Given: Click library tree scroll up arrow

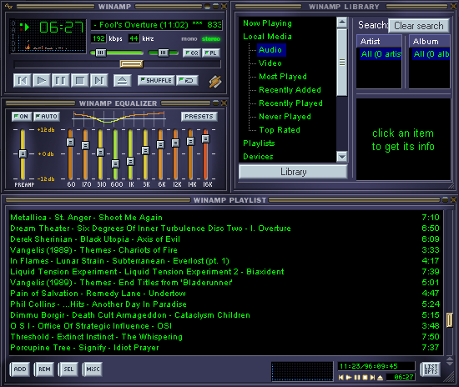Looking at the screenshot, I should pos(342,23).
